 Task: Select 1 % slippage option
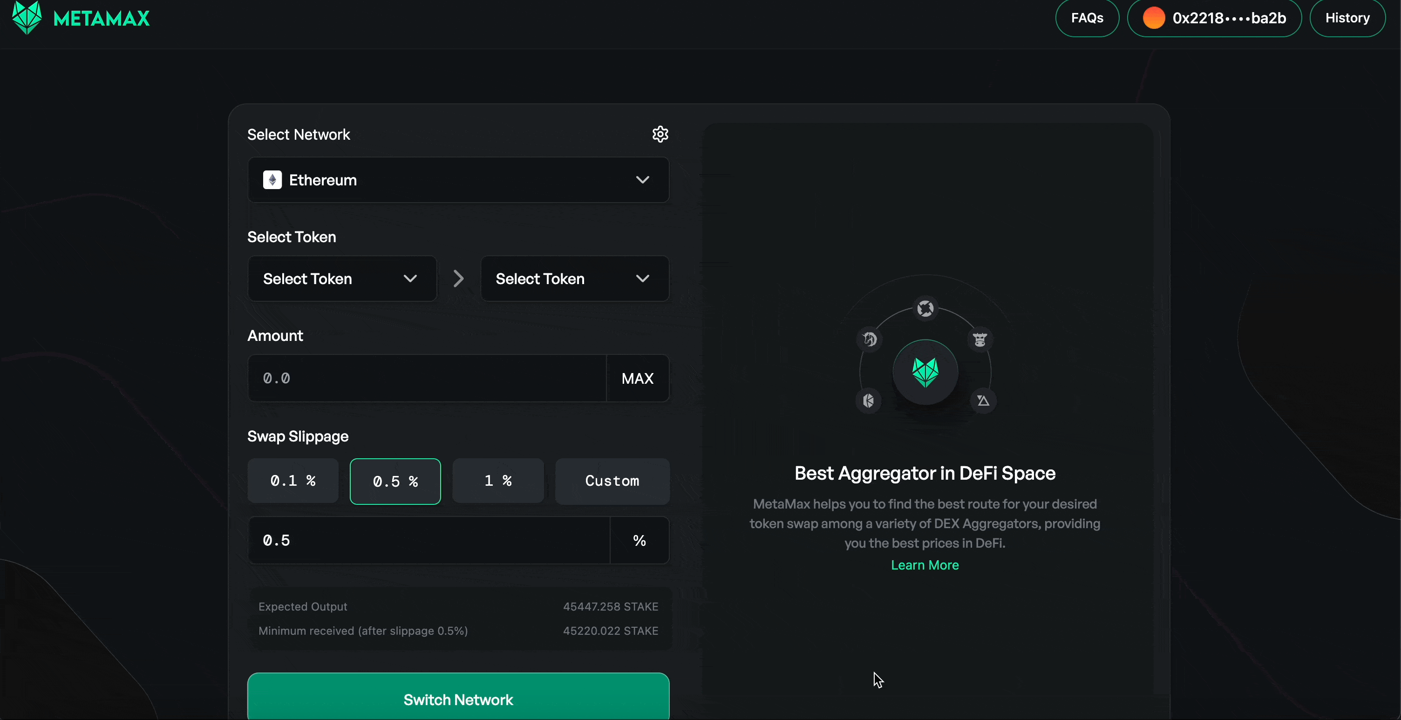(x=498, y=481)
